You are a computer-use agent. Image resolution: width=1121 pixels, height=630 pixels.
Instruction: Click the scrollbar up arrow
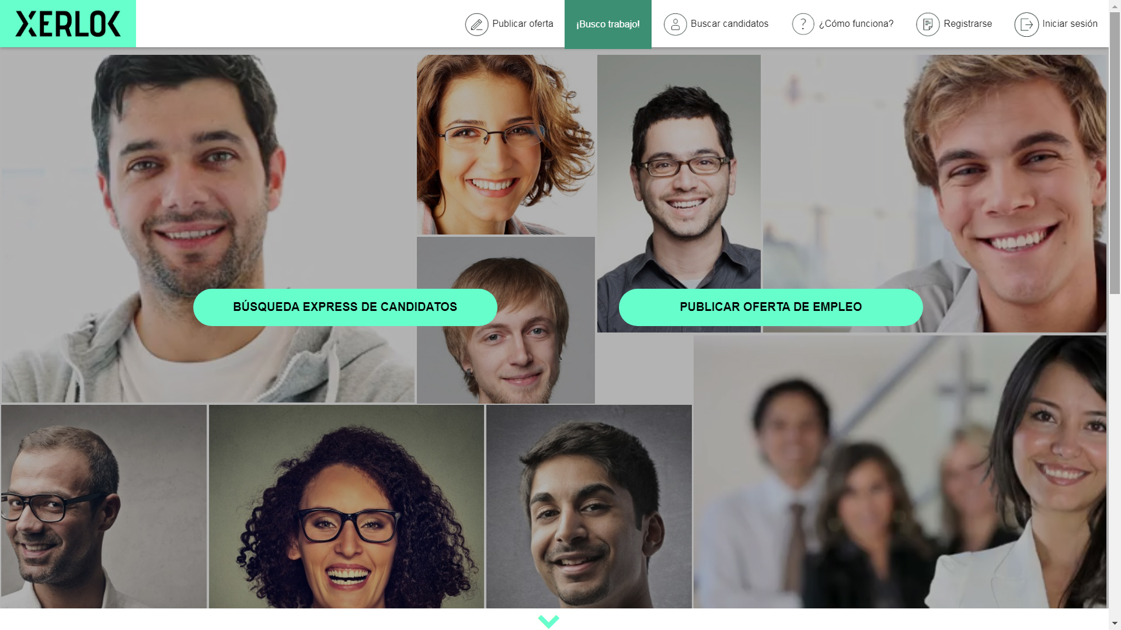[1115, 6]
